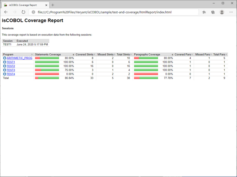Sort by Covered Pars column

tap(184, 55)
